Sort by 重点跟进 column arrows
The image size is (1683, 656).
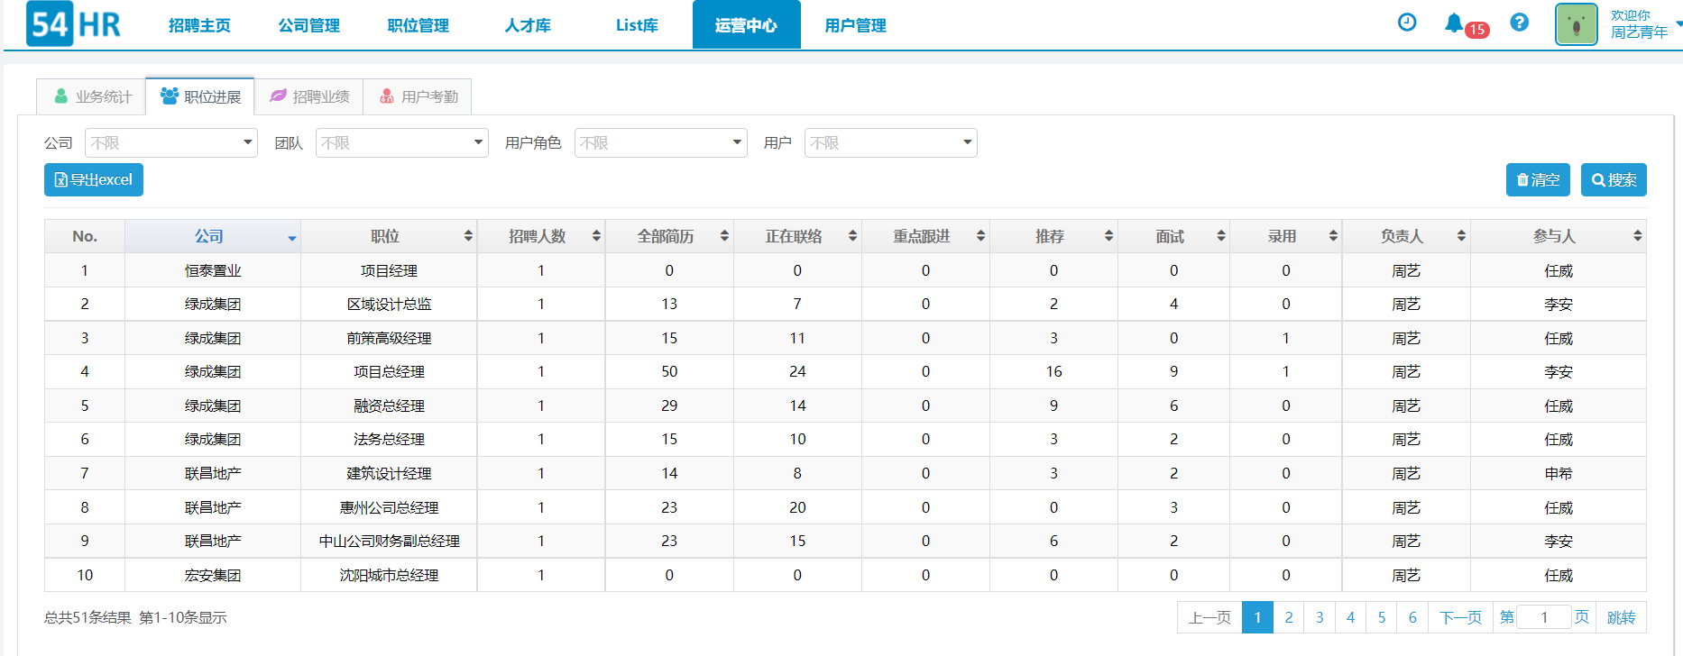pyautogui.click(x=980, y=236)
